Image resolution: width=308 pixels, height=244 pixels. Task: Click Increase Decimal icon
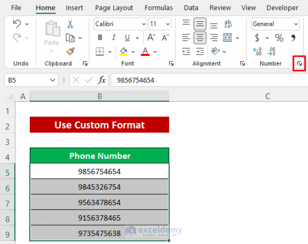(257, 51)
